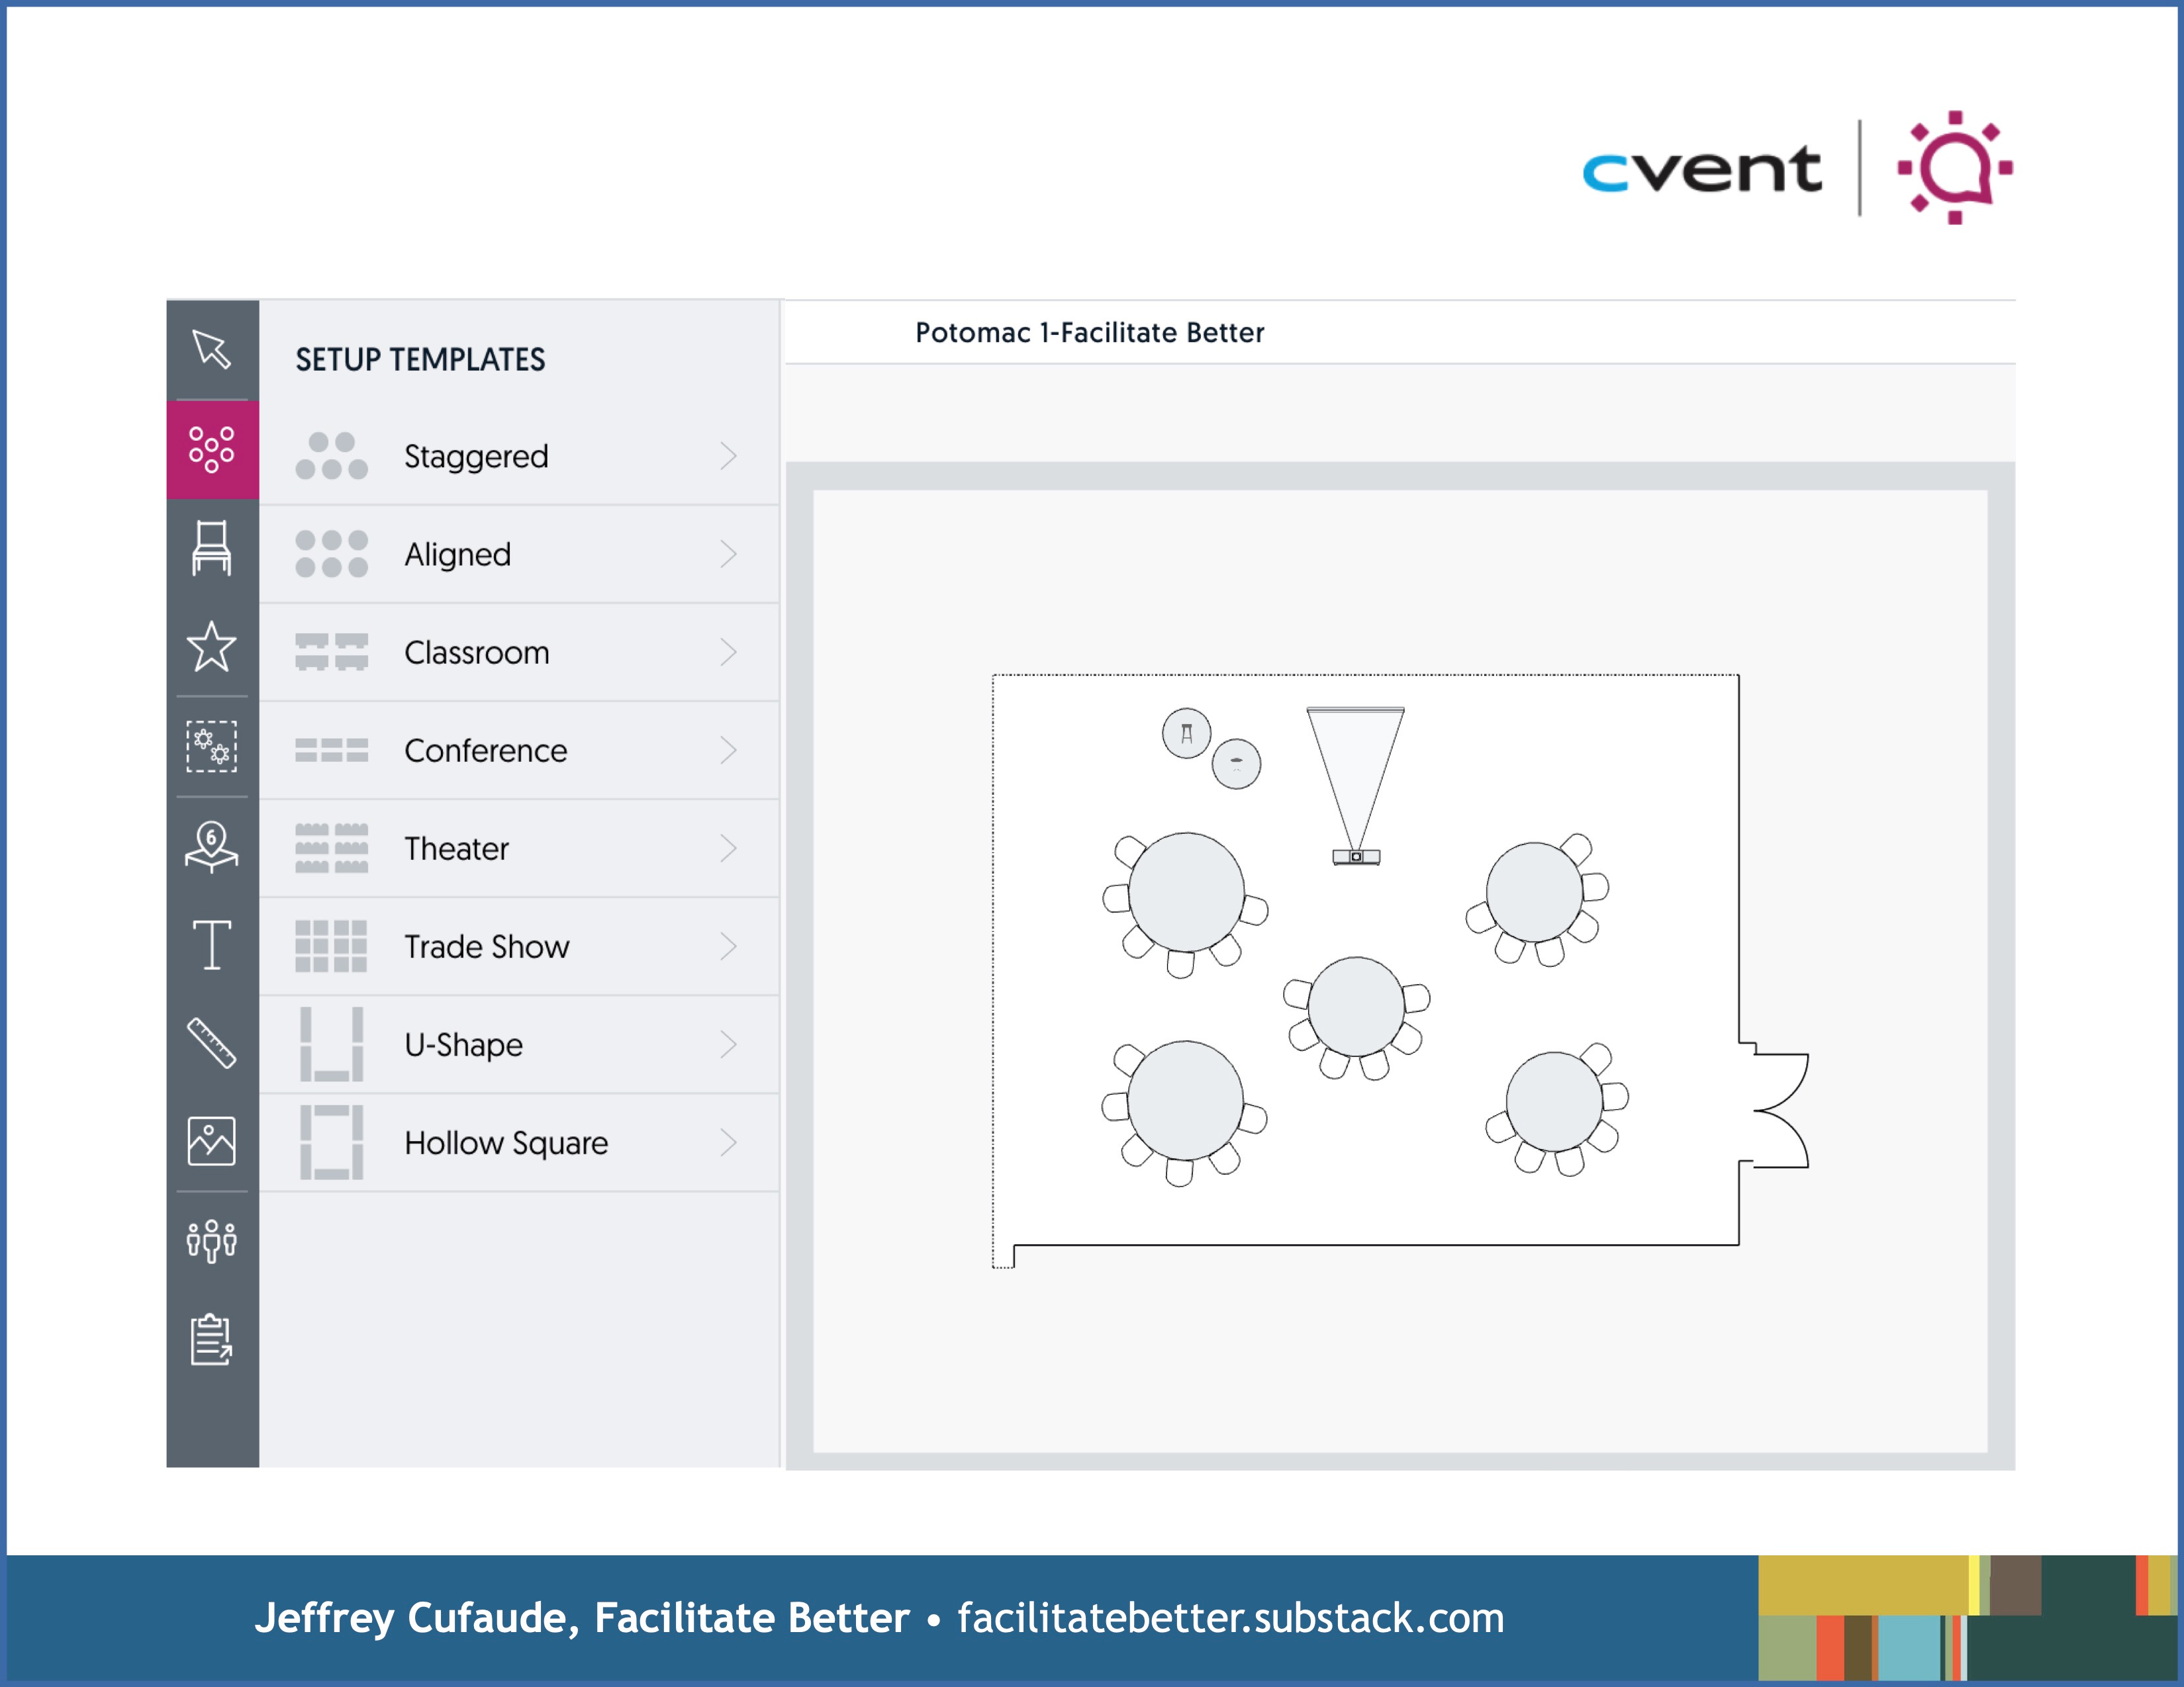Viewport: 2184px width, 1687px height.
Task: Click the star favorites icon
Action: coord(211,647)
